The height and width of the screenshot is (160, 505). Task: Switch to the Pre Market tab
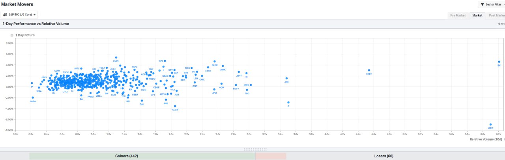click(x=458, y=15)
